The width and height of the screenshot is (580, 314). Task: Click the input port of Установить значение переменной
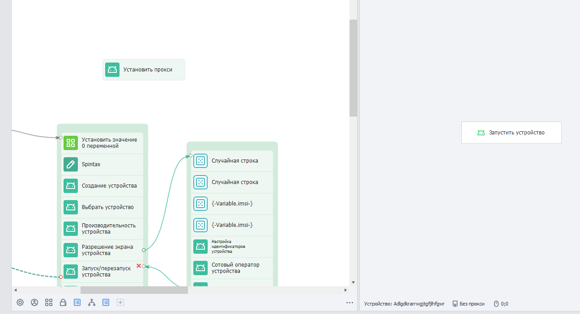coord(61,138)
